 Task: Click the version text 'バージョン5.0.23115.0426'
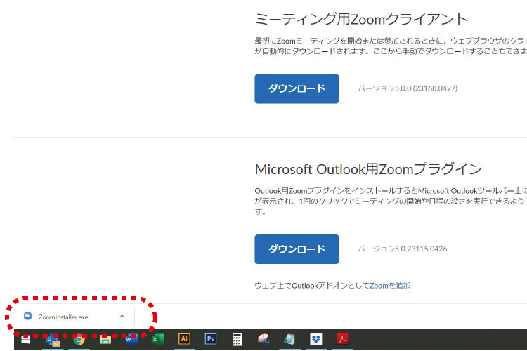coord(403,249)
